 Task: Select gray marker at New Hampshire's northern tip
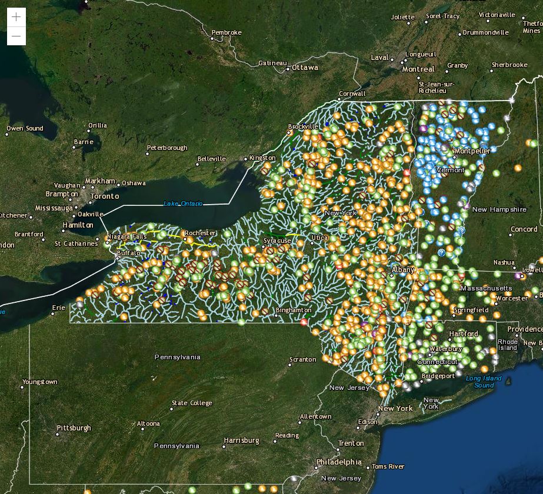(511, 101)
